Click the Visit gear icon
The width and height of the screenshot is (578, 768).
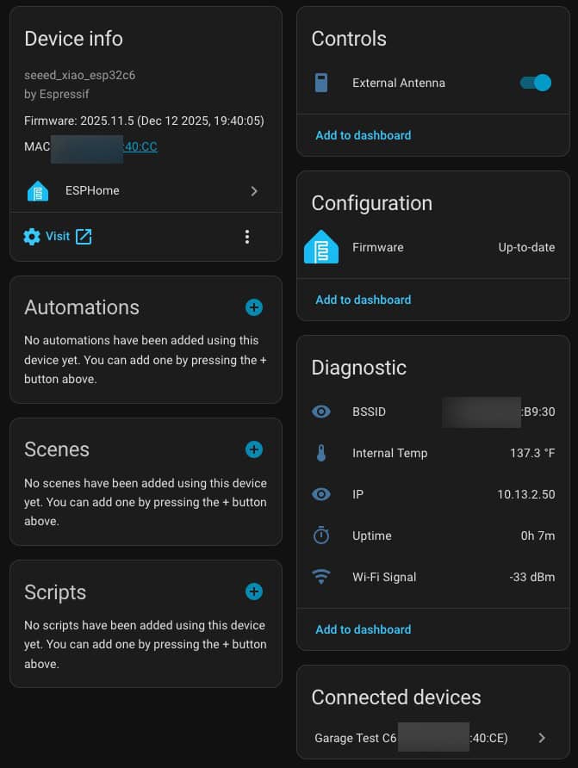pos(32,237)
